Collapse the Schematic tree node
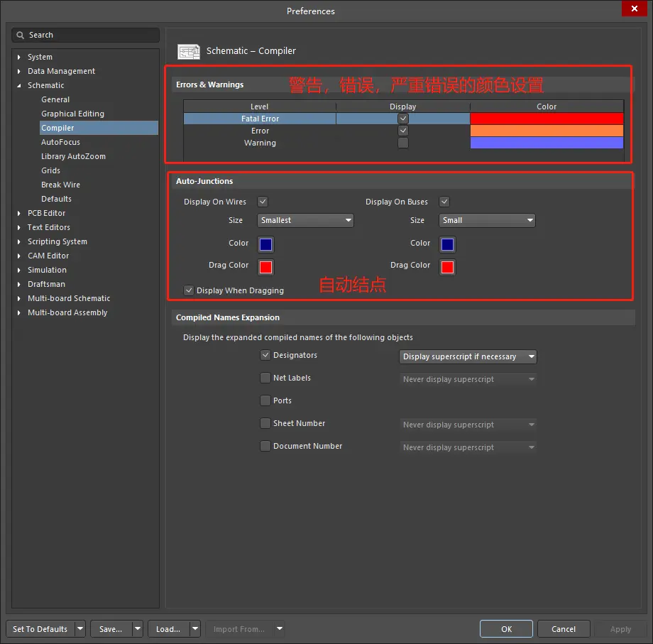Image resolution: width=653 pixels, height=644 pixels. pyautogui.click(x=18, y=85)
